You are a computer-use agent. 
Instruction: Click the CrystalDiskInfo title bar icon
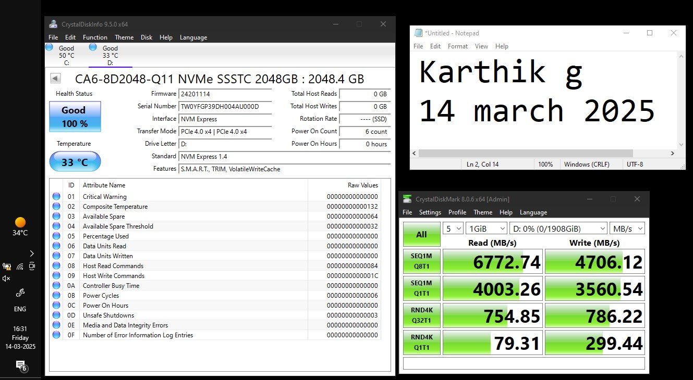(53, 24)
